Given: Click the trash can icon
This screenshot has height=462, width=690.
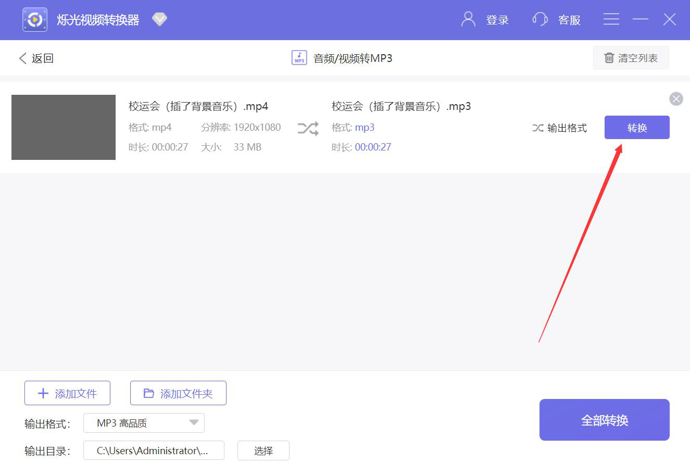Looking at the screenshot, I should 609,58.
